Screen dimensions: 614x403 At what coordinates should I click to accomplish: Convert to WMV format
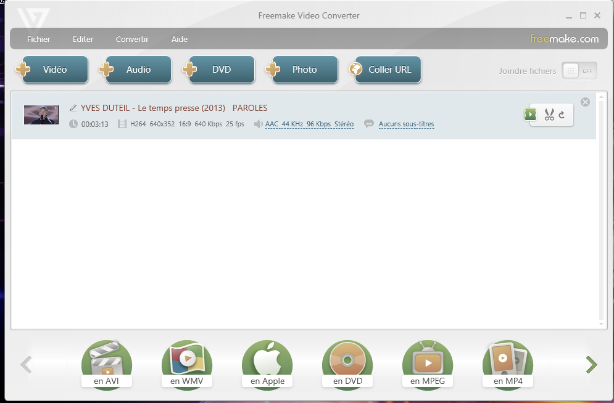[x=187, y=364]
